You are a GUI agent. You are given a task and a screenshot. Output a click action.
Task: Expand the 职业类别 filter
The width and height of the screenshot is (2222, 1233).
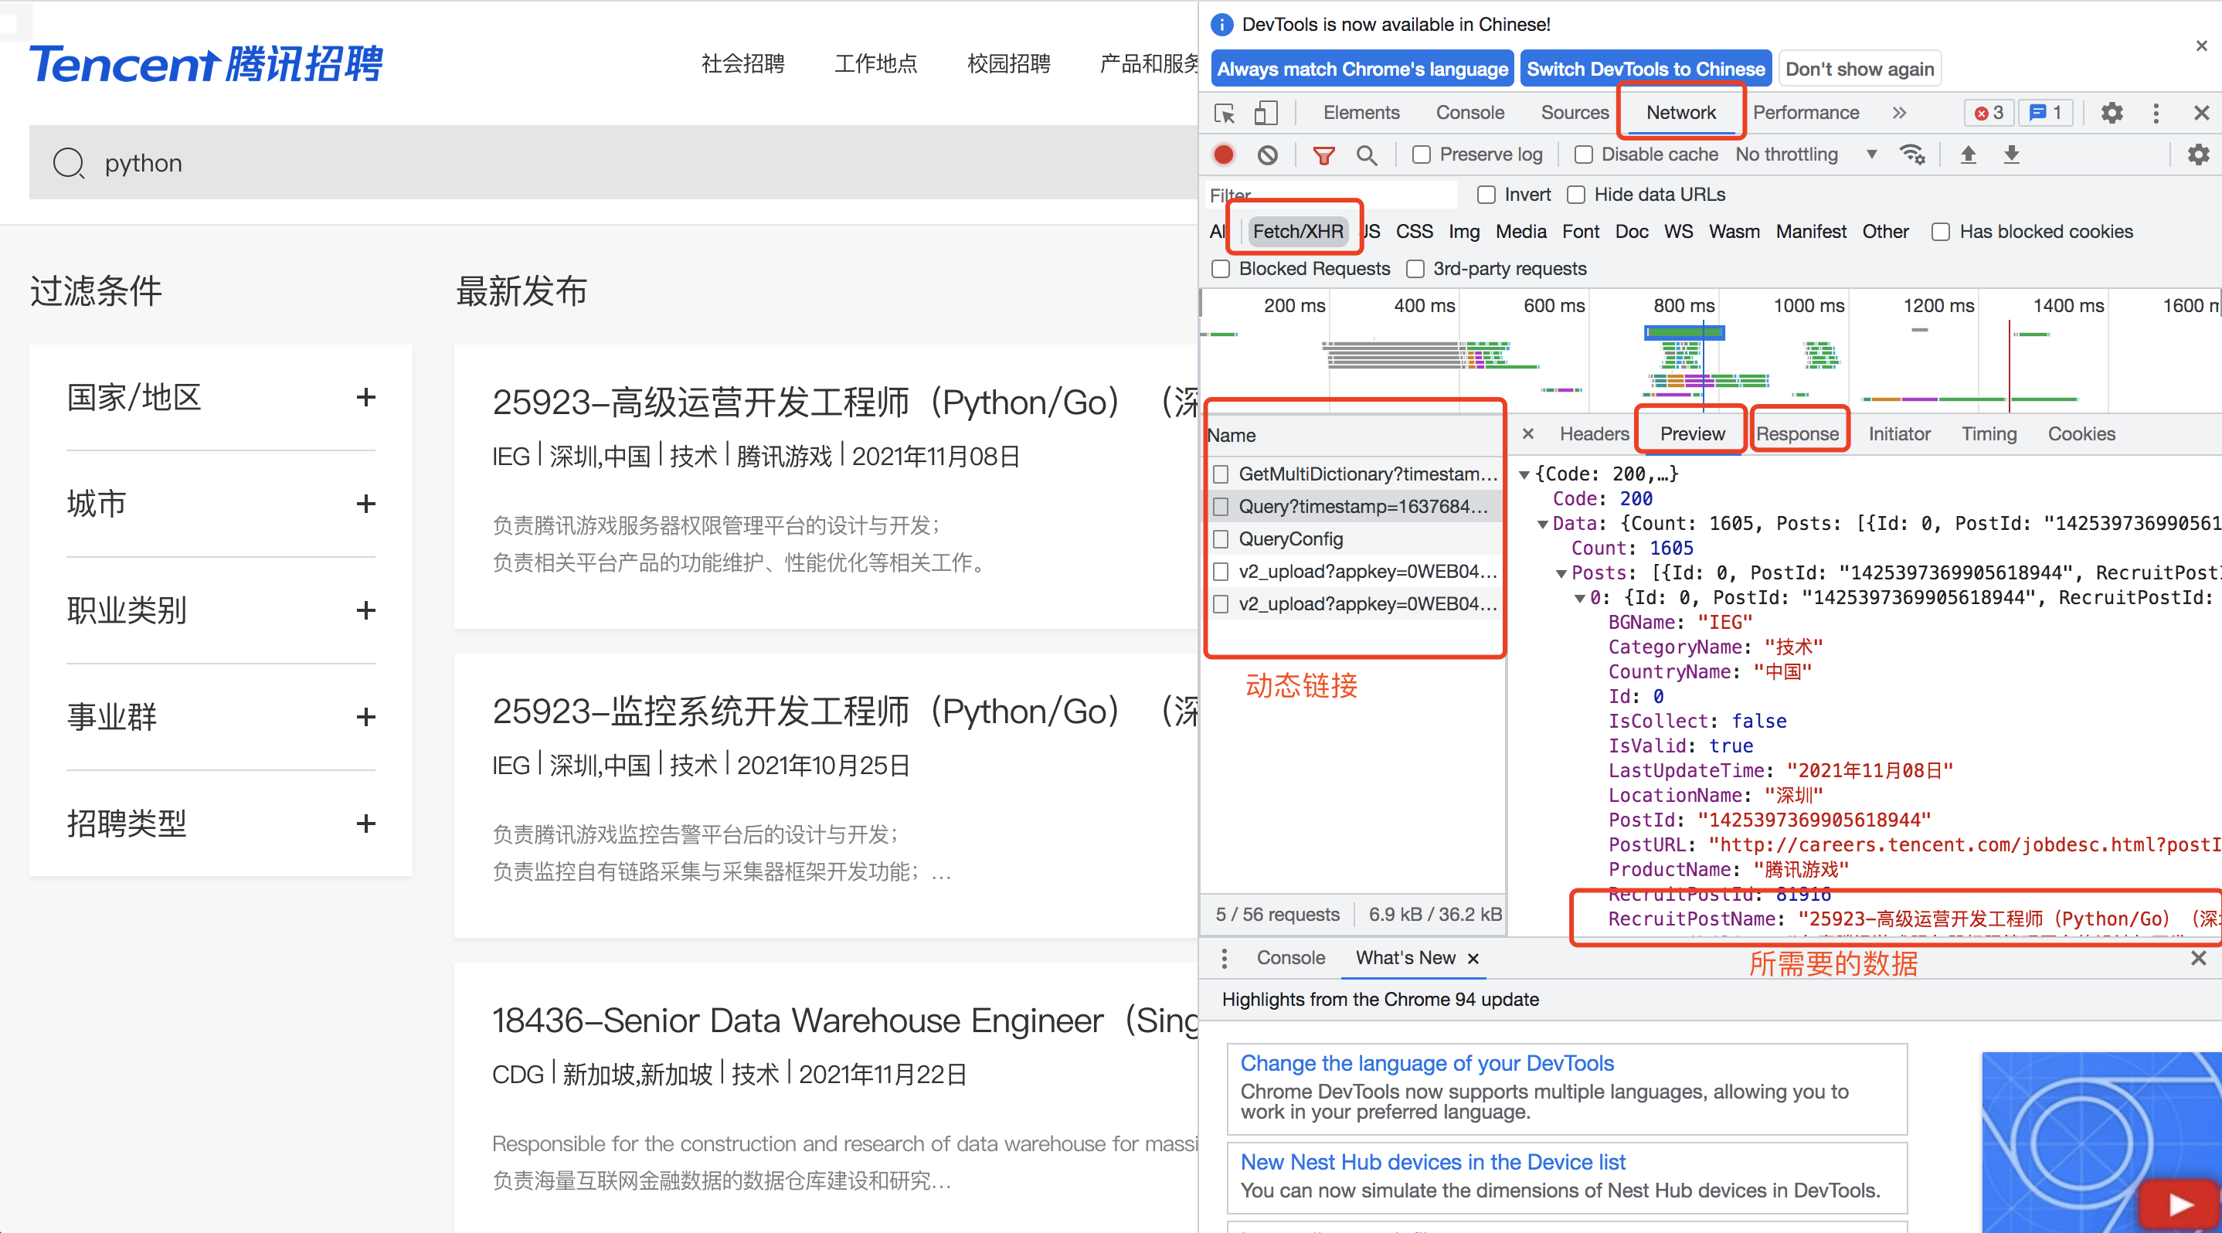point(365,610)
